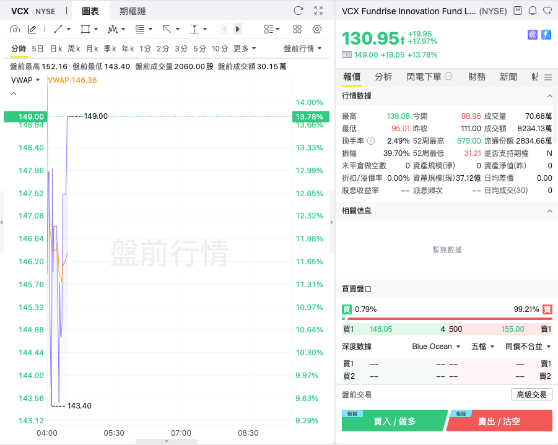Click the 買入 / 做多 button
Viewport: 558px width, 445px height.
pyautogui.click(x=394, y=421)
